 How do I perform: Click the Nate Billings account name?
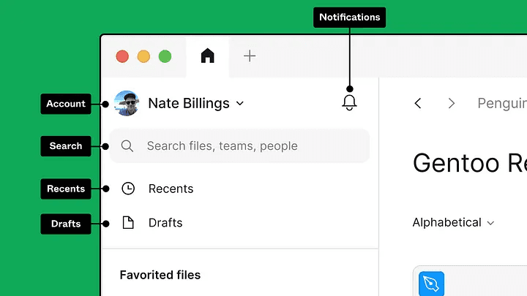188,104
